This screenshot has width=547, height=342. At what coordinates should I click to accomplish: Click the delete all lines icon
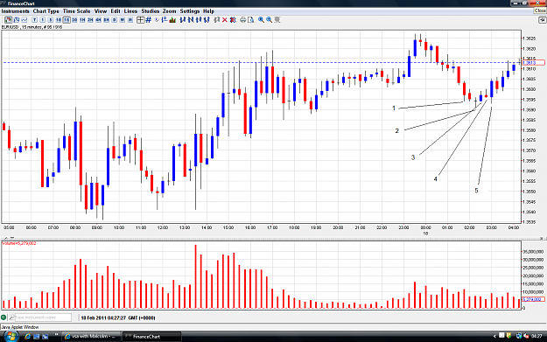coord(233,20)
